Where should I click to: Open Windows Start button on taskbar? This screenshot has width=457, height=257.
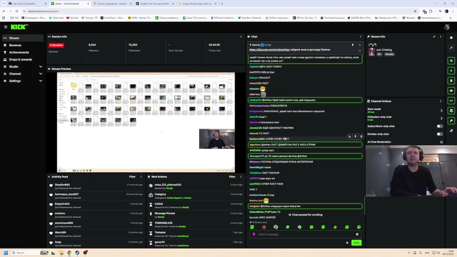5,253
